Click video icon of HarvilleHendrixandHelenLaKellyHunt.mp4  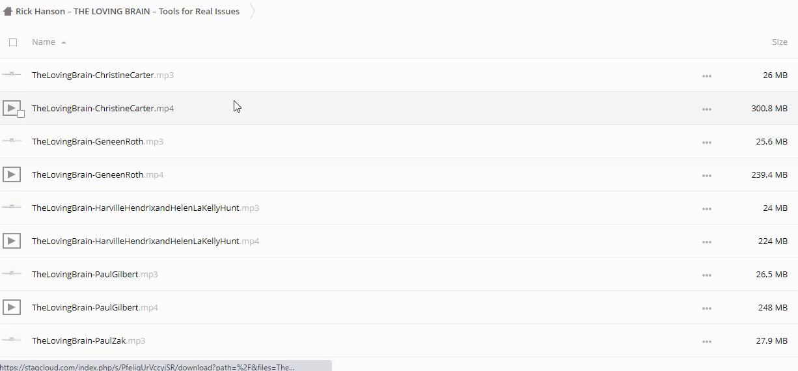pos(12,241)
